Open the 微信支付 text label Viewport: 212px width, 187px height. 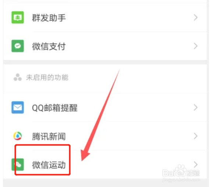tap(49, 46)
